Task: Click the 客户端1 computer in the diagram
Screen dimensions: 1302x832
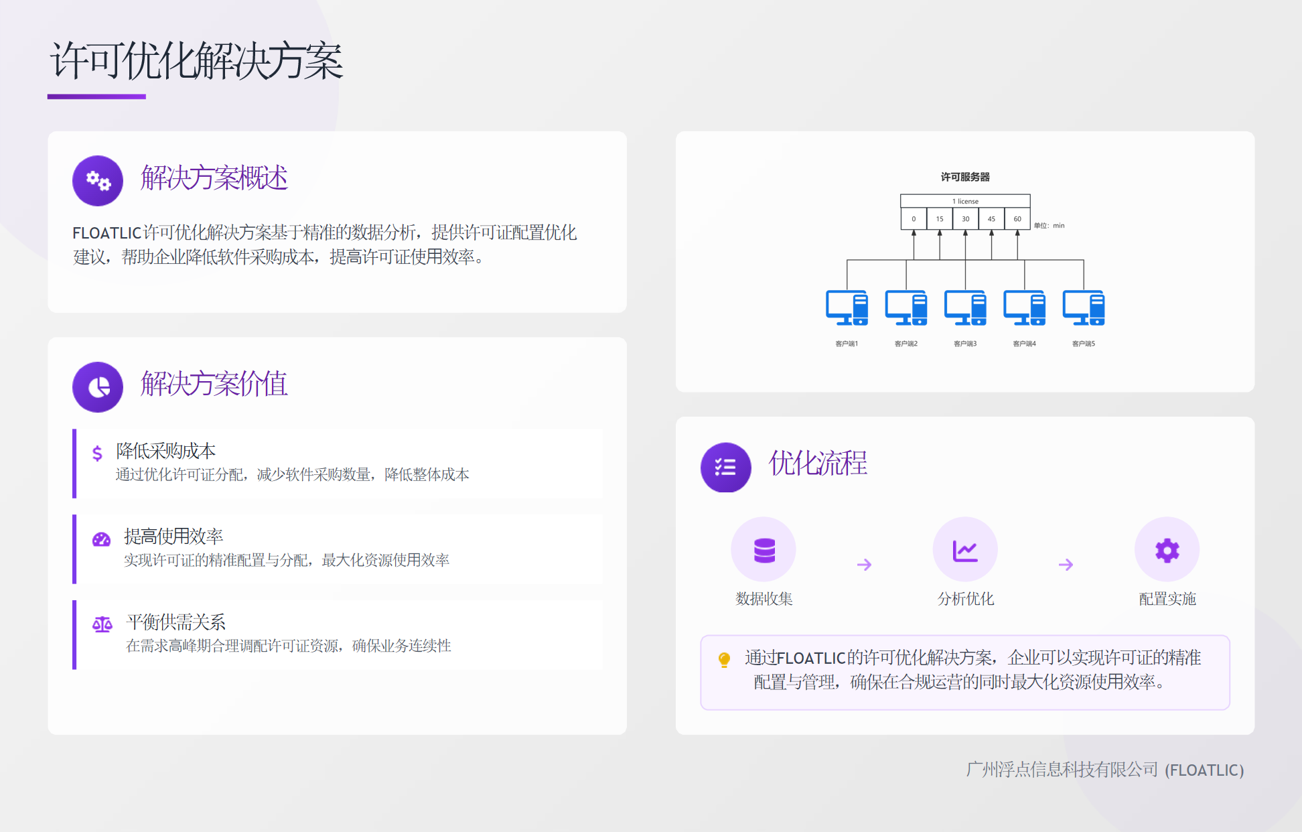Action: click(847, 308)
